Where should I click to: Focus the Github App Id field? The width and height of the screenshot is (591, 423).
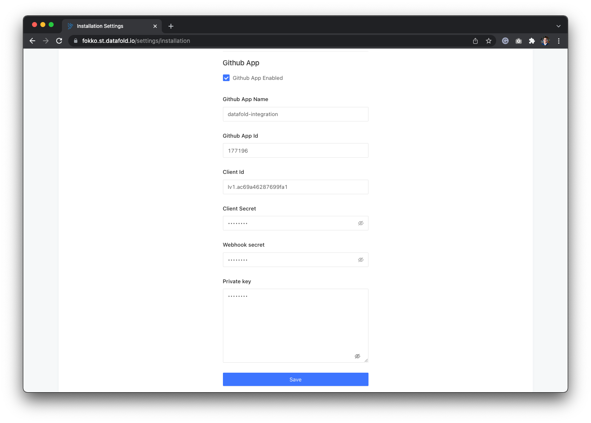pos(295,151)
